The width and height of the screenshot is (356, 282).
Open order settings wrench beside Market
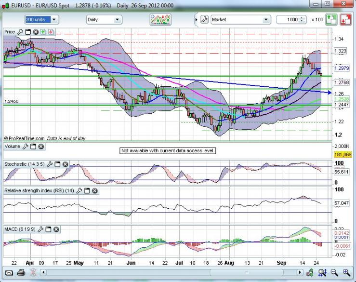(x=204, y=20)
